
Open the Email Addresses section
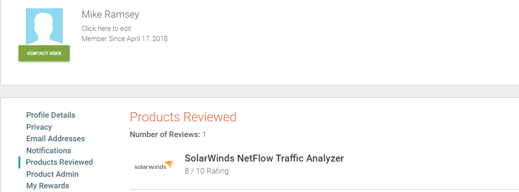click(55, 138)
